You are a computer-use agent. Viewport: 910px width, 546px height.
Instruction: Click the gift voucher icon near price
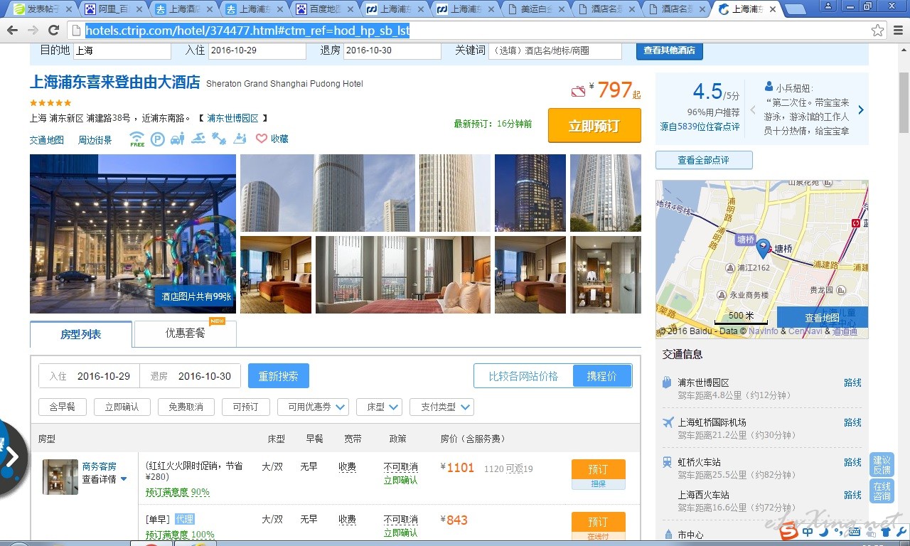tap(579, 91)
